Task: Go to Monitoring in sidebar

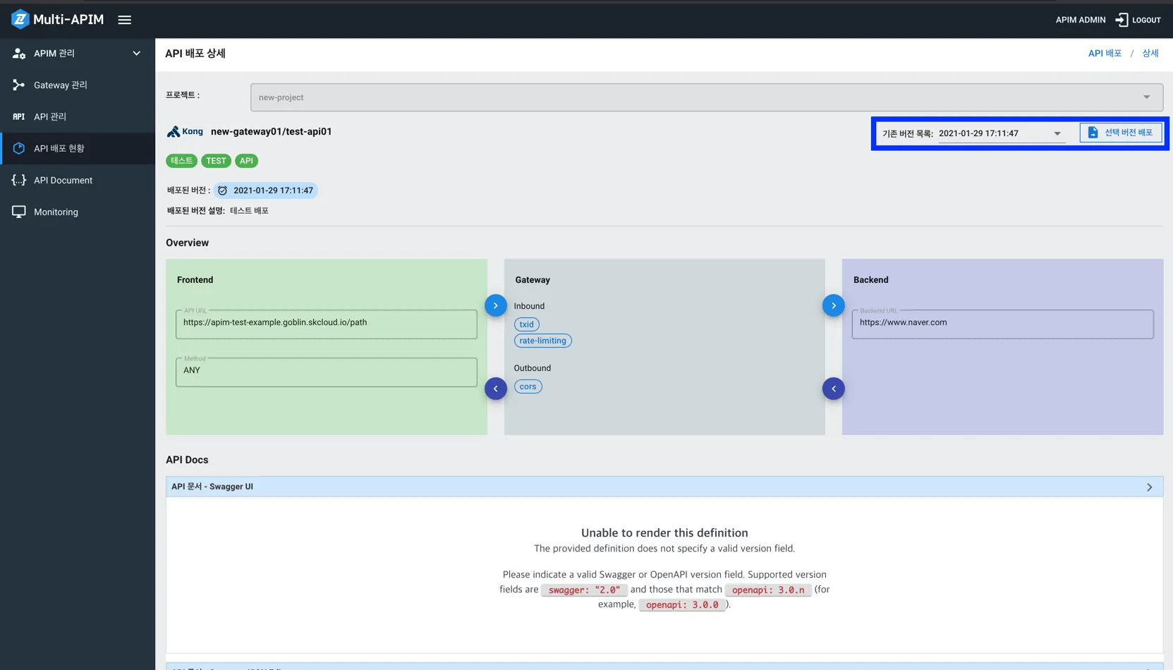Action: (x=56, y=212)
